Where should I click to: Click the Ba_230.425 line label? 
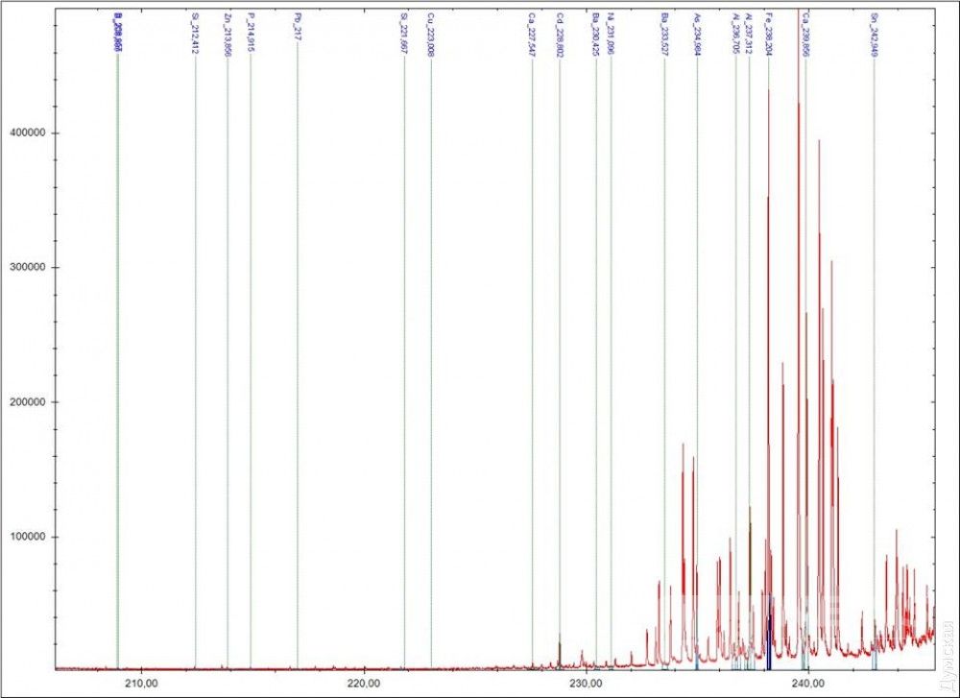[596, 36]
